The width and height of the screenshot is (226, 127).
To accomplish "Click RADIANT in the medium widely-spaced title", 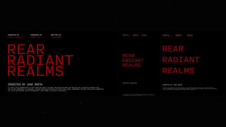I will click(181, 60).
